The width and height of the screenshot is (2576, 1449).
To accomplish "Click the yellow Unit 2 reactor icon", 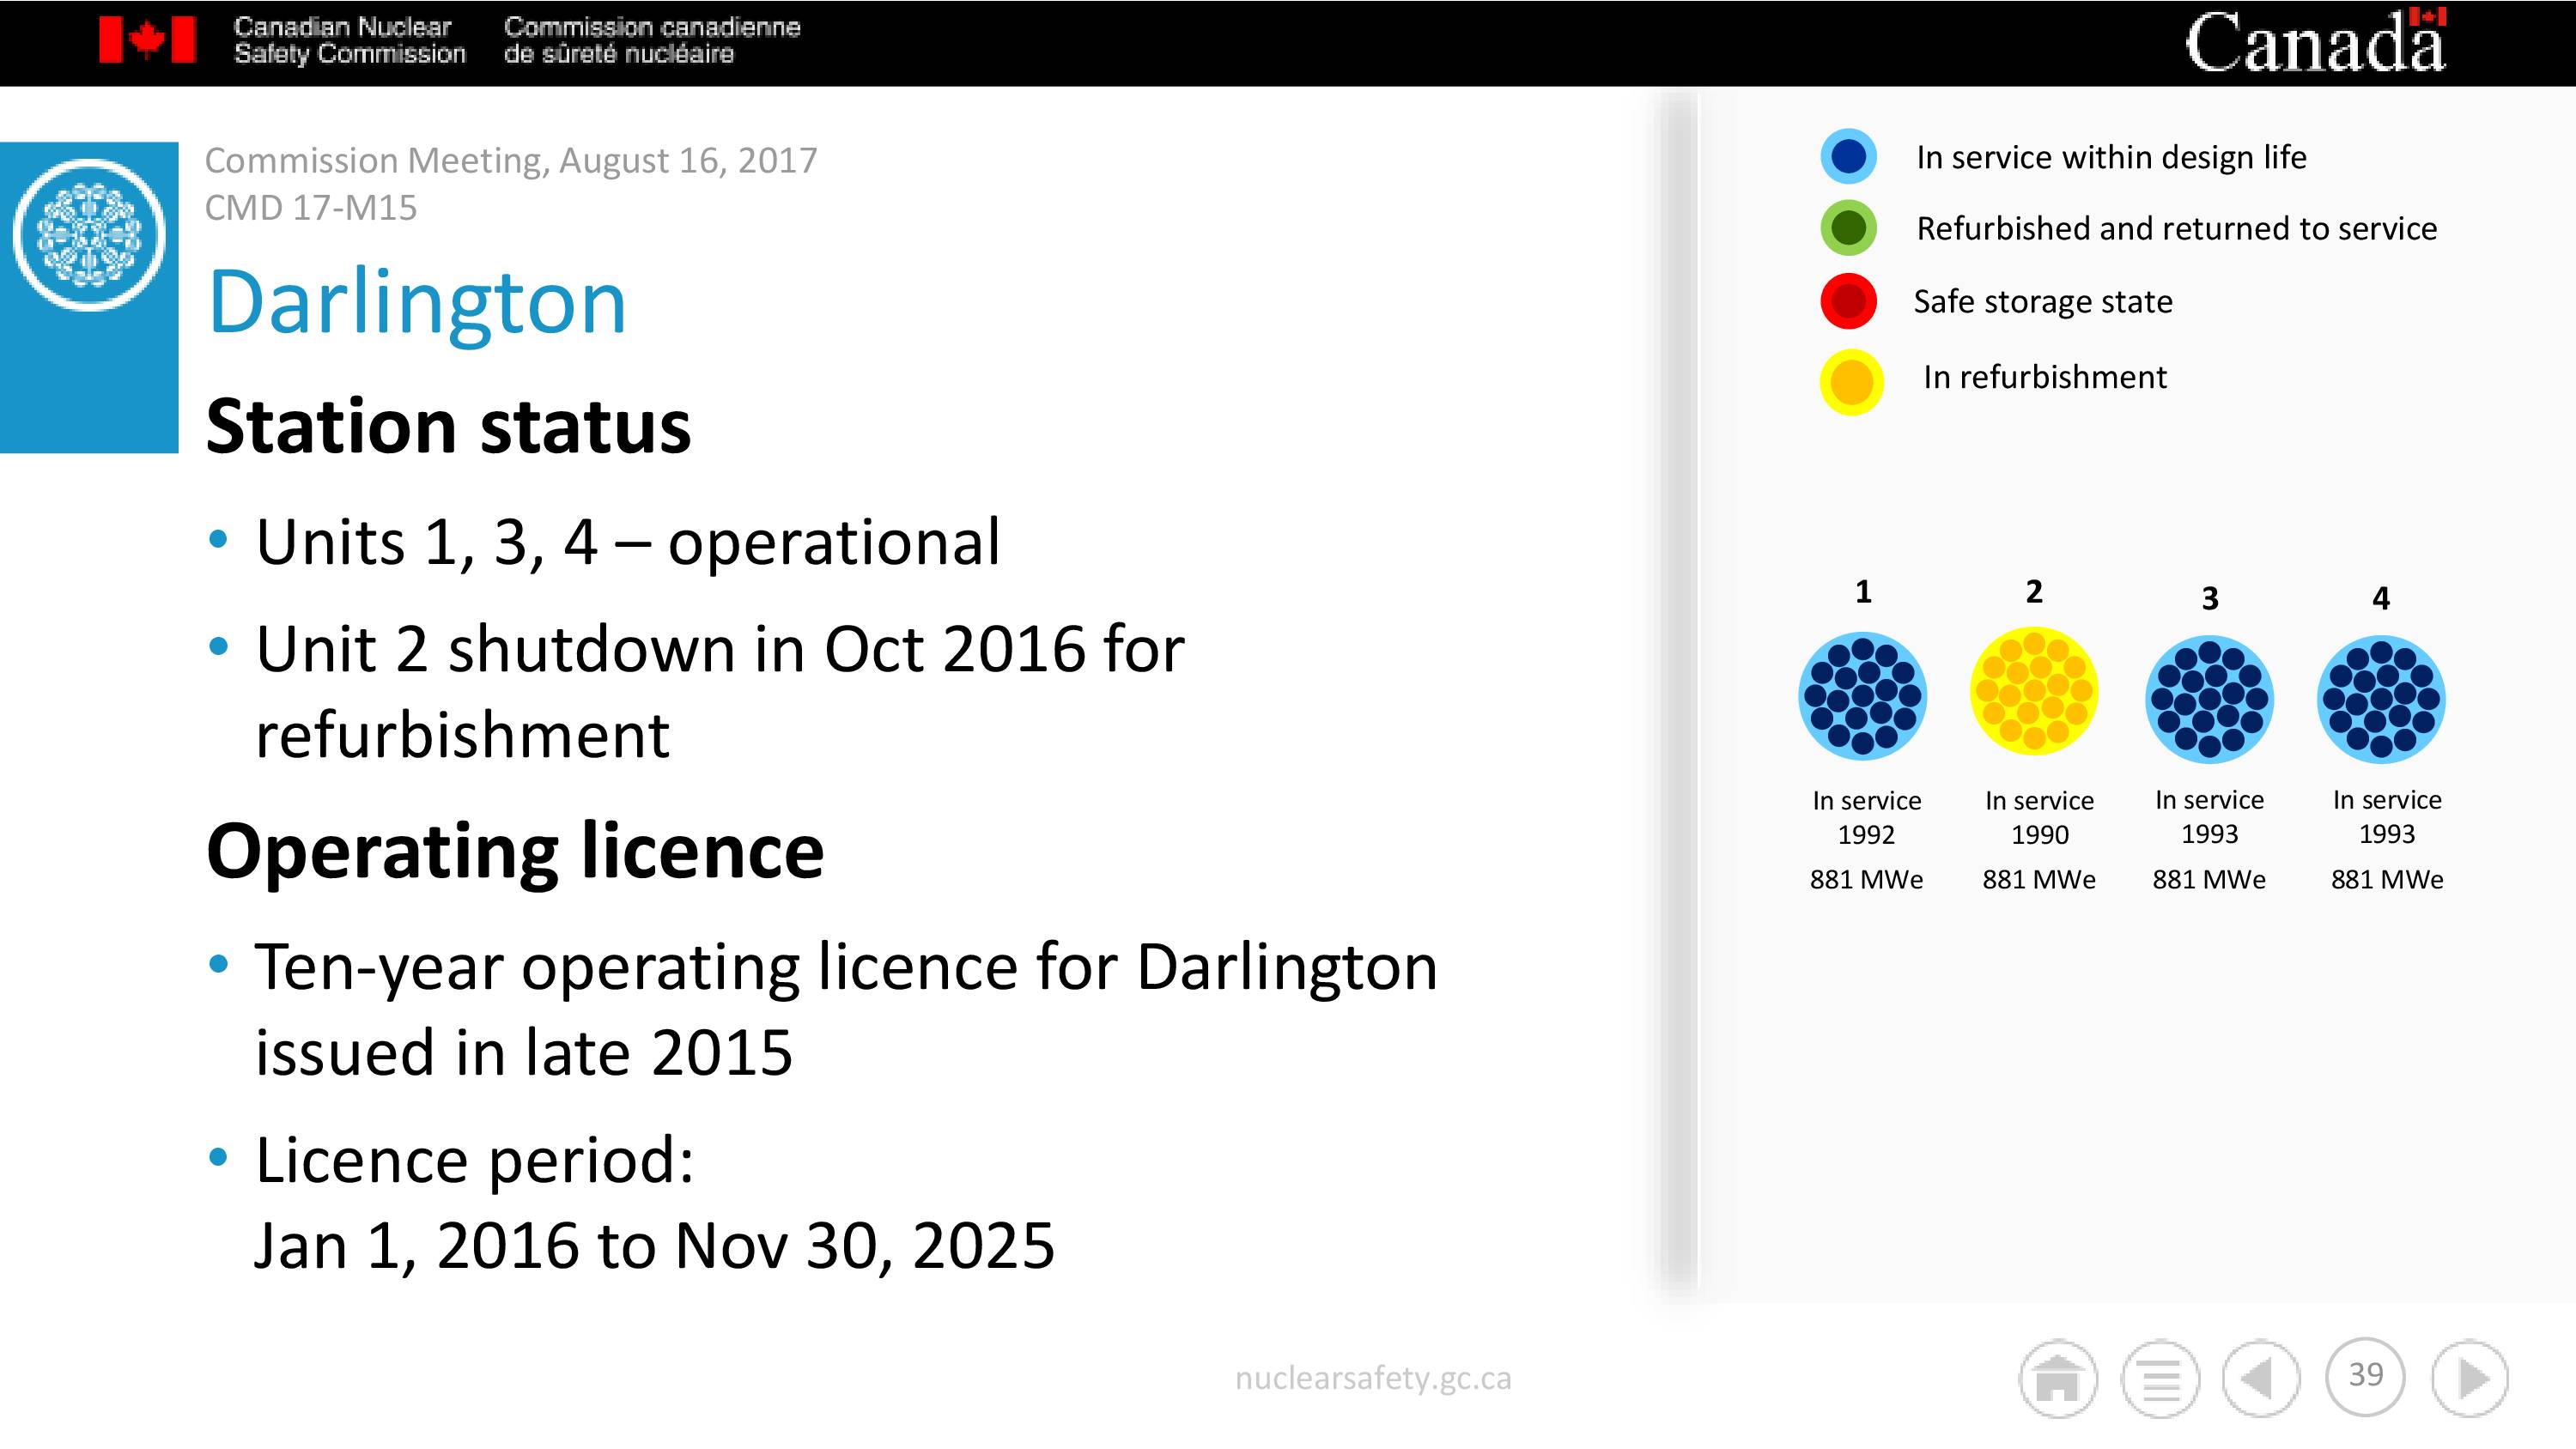I will [x=2034, y=691].
